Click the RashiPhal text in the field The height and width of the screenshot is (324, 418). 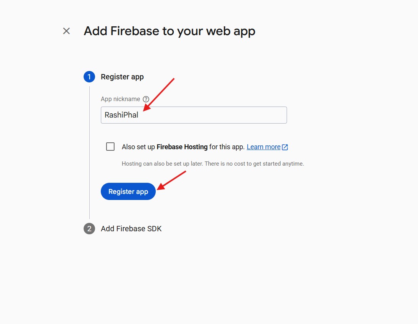point(121,115)
